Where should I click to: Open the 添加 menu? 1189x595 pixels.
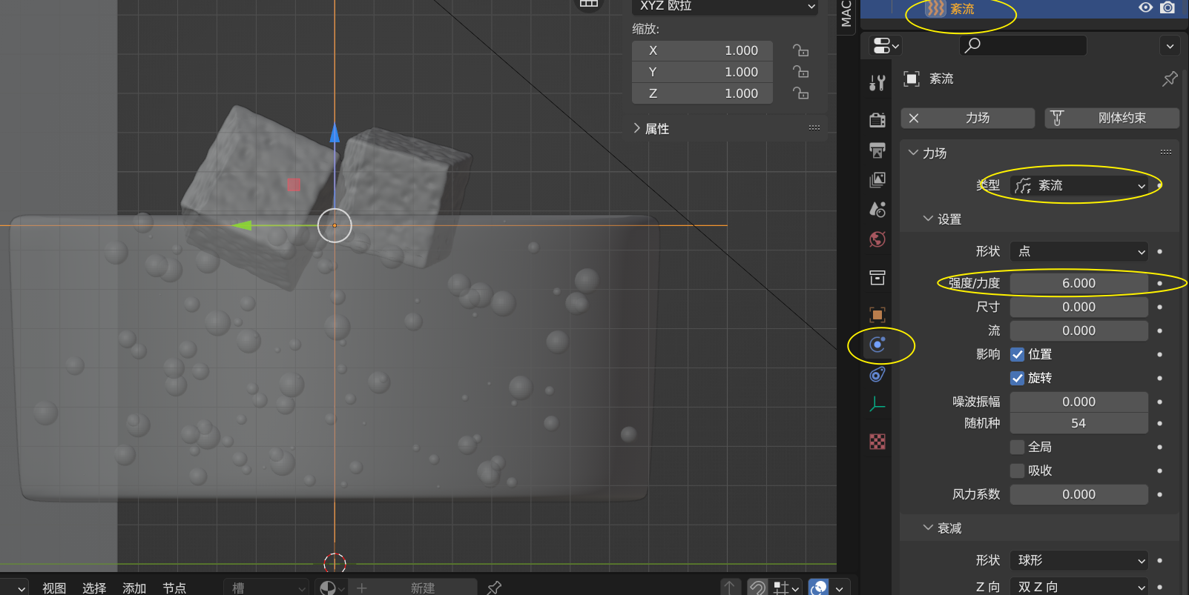[134, 588]
